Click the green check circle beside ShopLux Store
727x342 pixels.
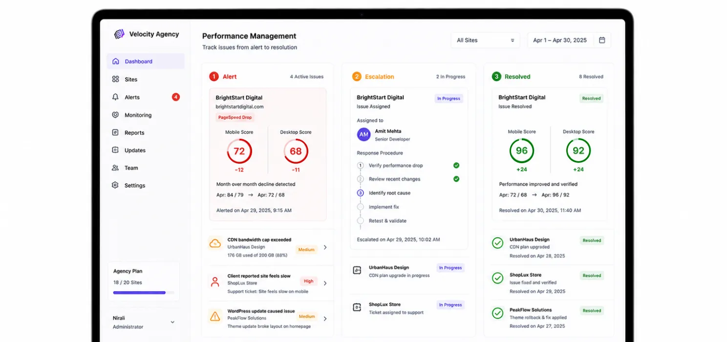[497, 278]
